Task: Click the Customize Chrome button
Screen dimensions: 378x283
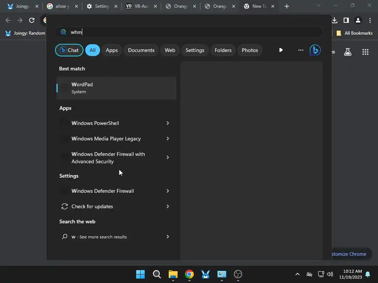Action: click(351, 254)
